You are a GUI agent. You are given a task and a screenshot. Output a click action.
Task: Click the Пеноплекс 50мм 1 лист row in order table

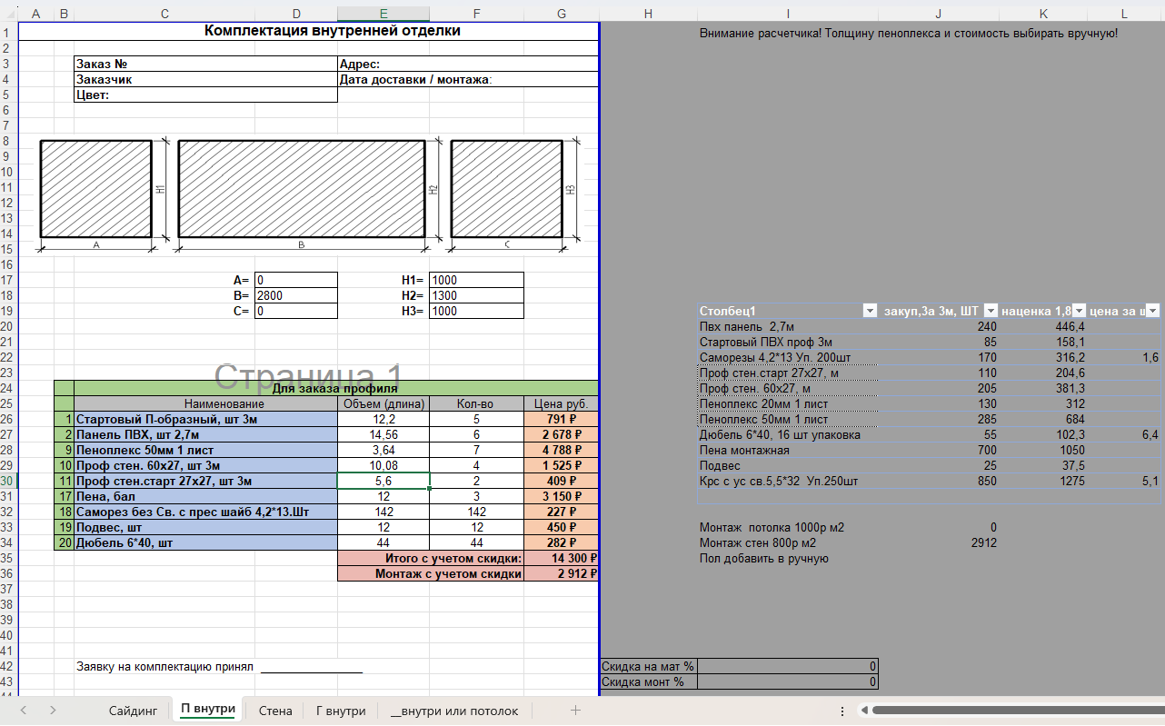pos(205,450)
